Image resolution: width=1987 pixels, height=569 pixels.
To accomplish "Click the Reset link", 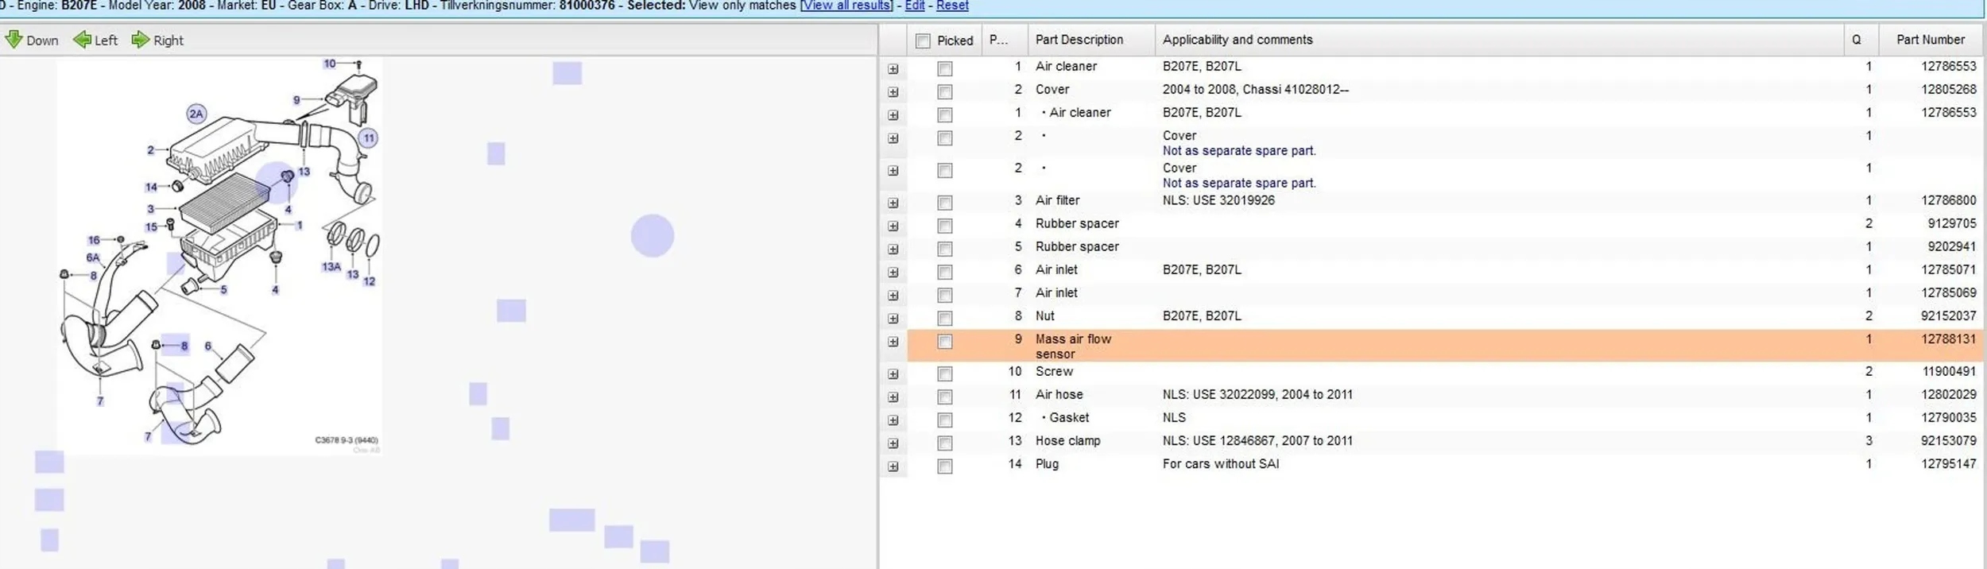I will [x=951, y=6].
